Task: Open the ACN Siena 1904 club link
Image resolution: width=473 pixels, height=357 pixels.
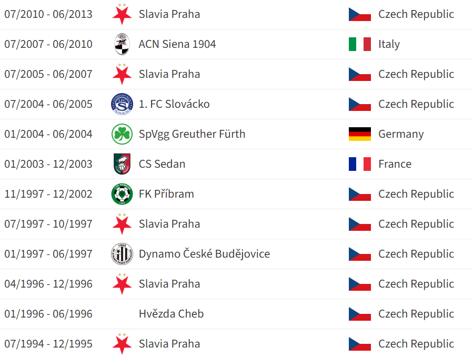Action: (177, 44)
